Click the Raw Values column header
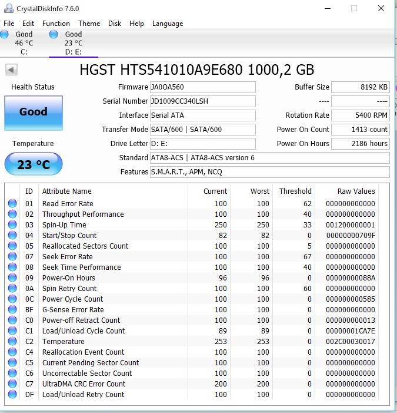Image resolution: width=397 pixels, height=413 pixels. click(356, 191)
